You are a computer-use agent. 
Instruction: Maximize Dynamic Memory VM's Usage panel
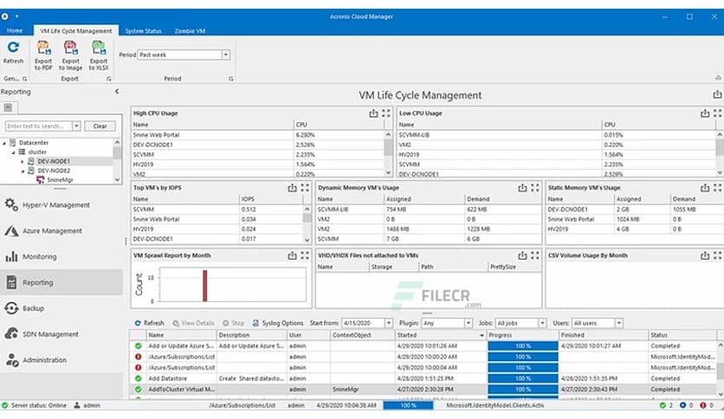[534, 188]
